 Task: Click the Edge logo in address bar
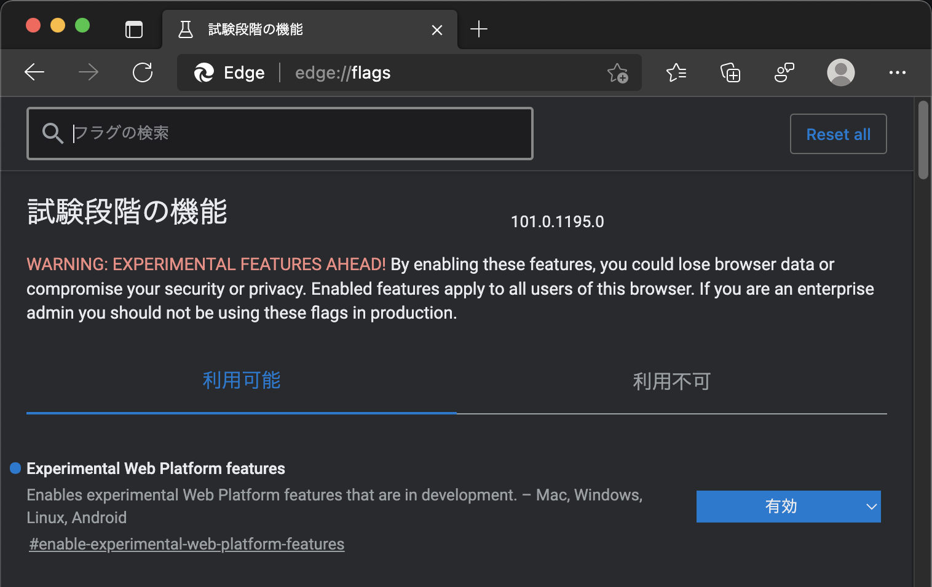click(x=205, y=72)
